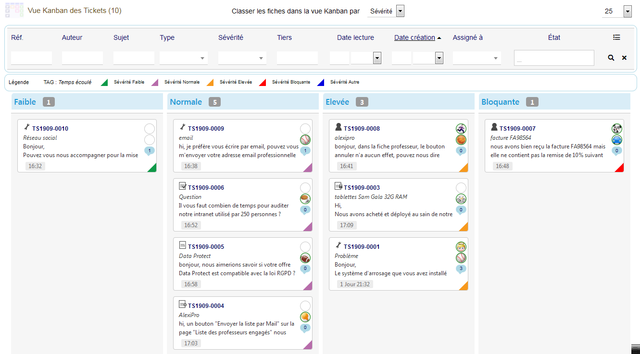Sort by the Date création column header

point(414,37)
